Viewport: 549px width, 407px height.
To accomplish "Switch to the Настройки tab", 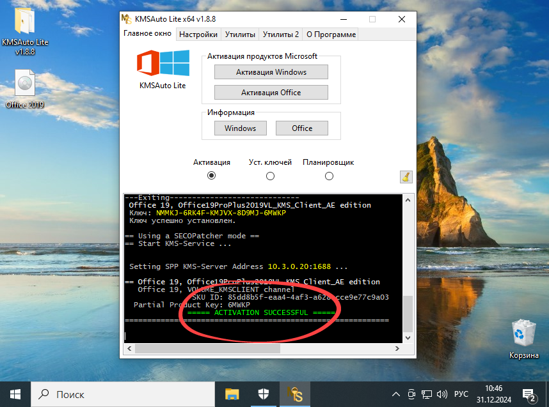I will click(198, 35).
